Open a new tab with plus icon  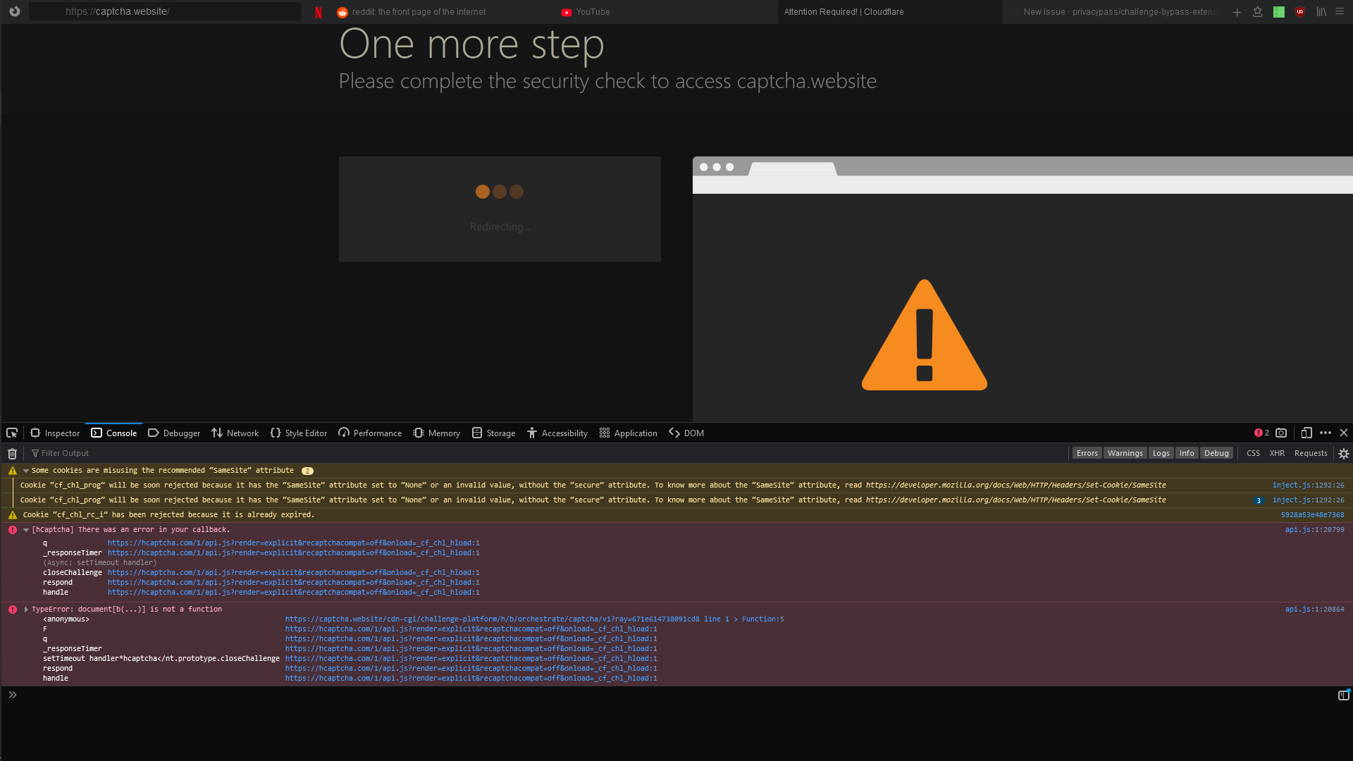point(1237,12)
